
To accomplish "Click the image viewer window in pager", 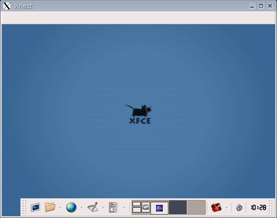I will pos(146,207).
